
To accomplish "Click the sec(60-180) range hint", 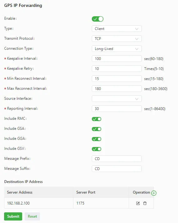I will pos(154,59).
